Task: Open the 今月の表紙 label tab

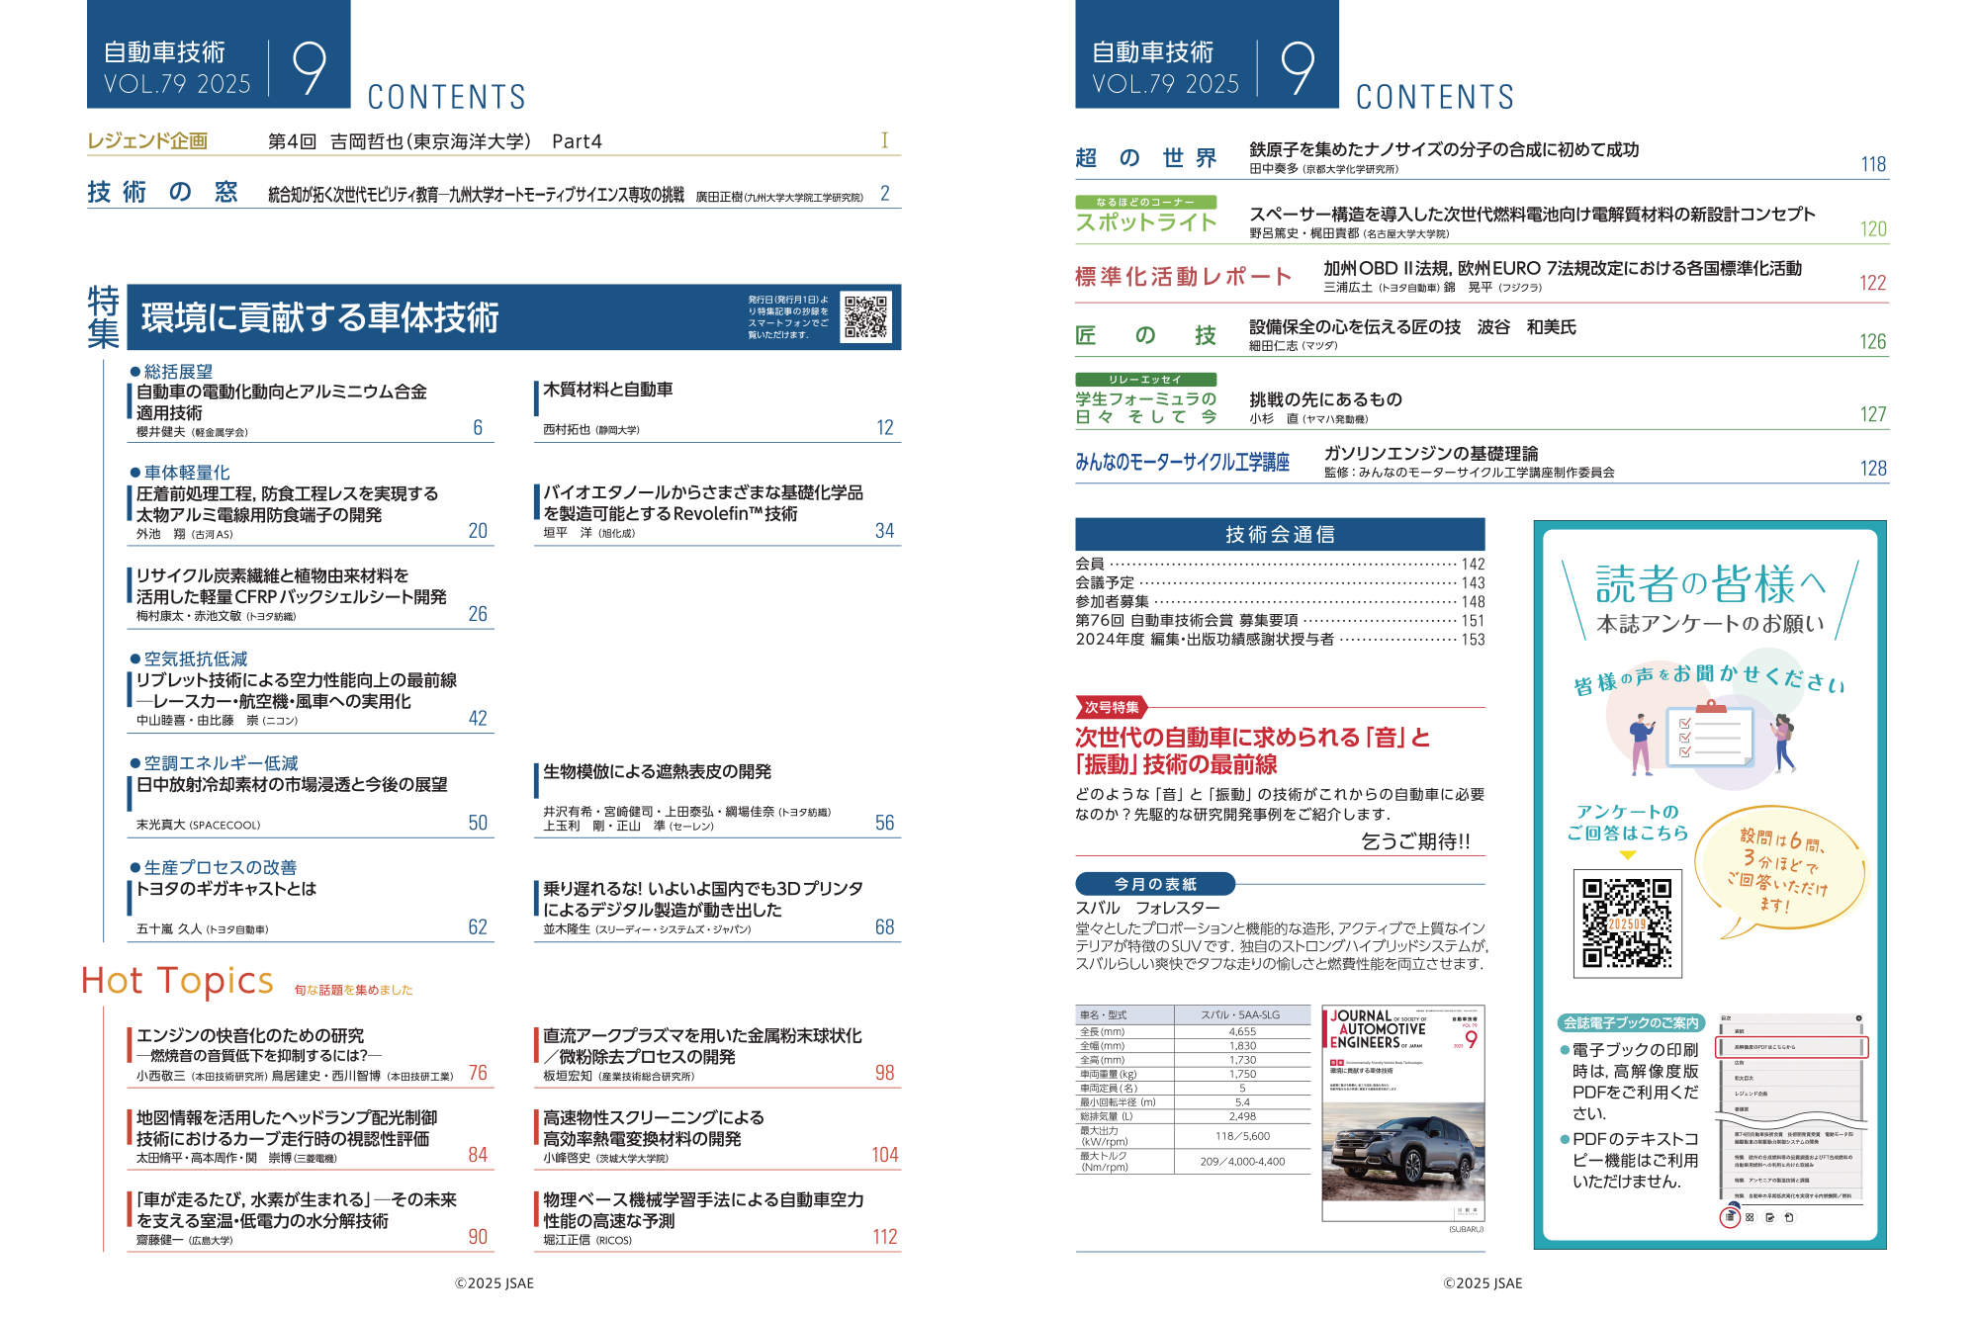Action: tap(1154, 883)
